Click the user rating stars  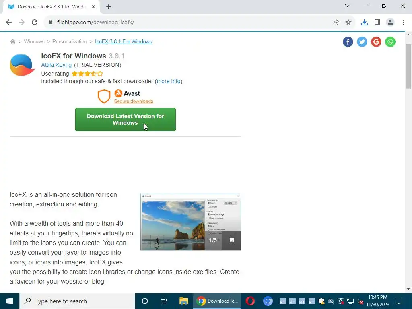click(87, 74)
